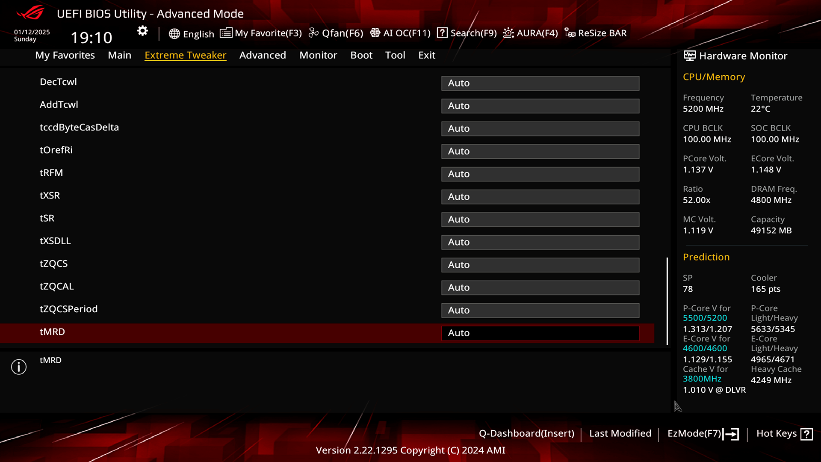The height and width of the screenshot is (462, 821).
Task: Open AURA lighting settings
Action: 530,33
